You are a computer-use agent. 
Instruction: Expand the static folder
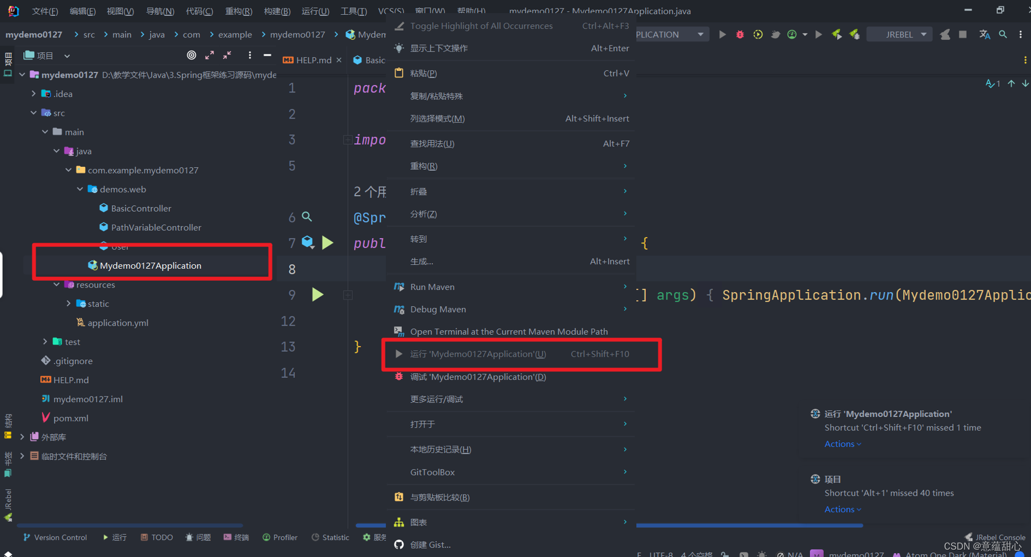(x=69, y=303)
